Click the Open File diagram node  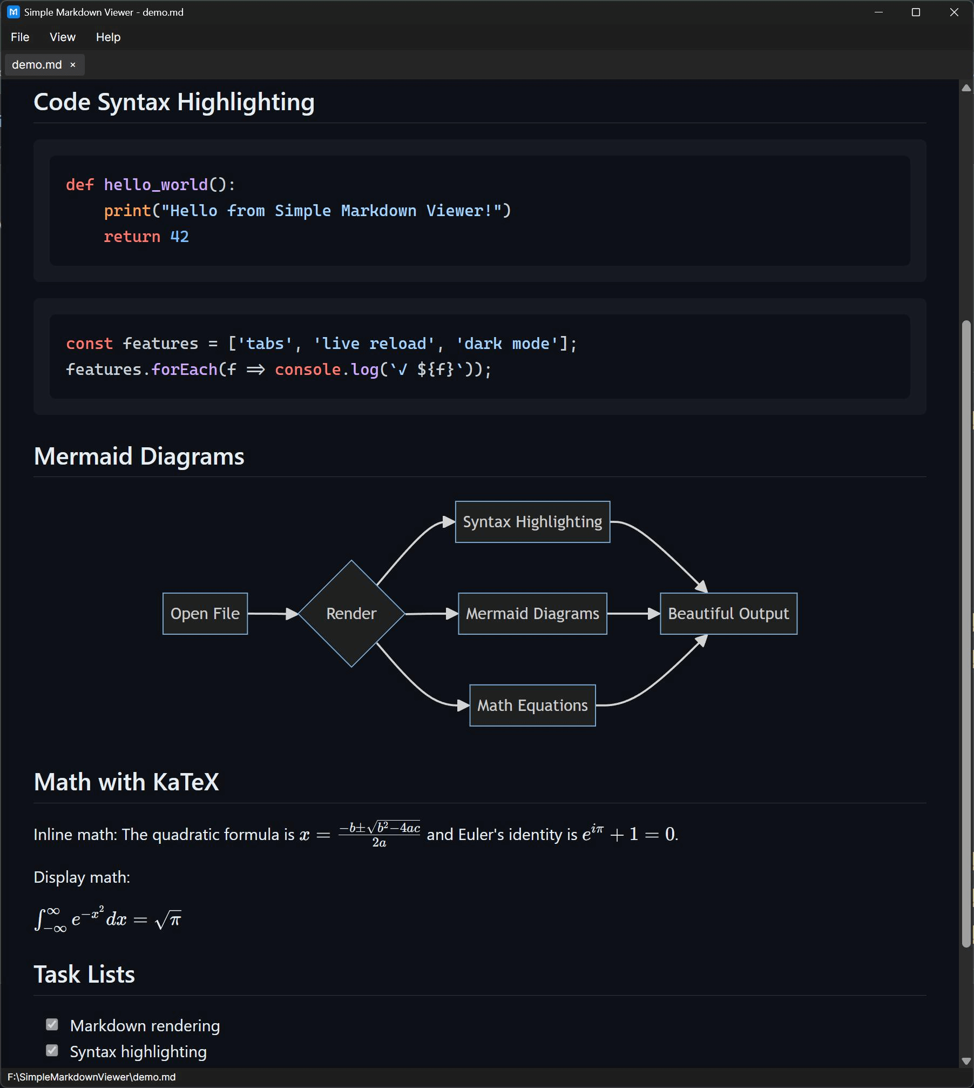tap(205, 614)
